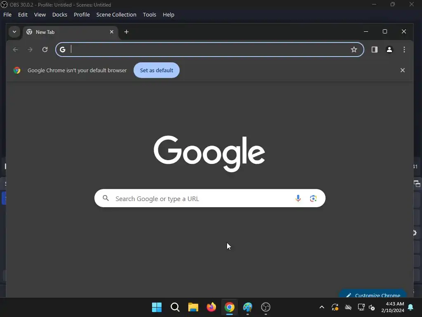Close the New Tab tab
The height and width of the screenshot is (317, 422).
coord(112,32)
